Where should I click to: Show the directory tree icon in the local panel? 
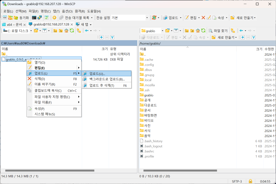(x=79, y=31)
